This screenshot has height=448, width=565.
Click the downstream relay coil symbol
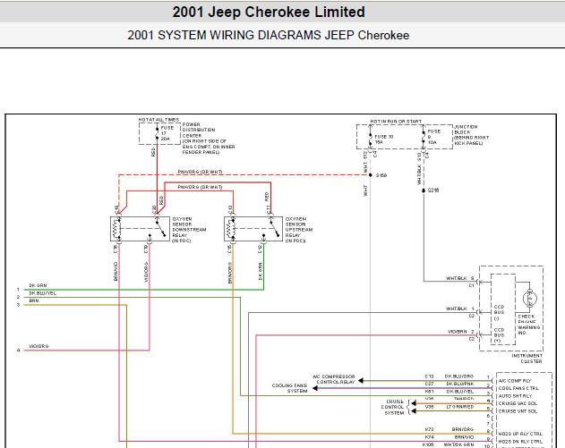(116, 229)
